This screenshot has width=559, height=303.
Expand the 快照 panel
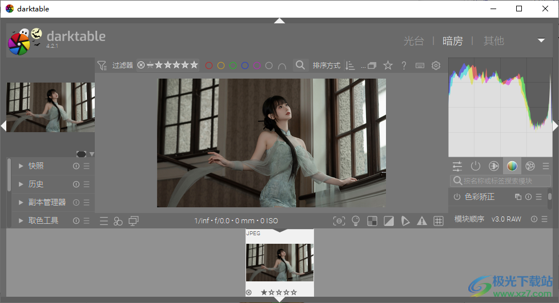pos(21,166)
